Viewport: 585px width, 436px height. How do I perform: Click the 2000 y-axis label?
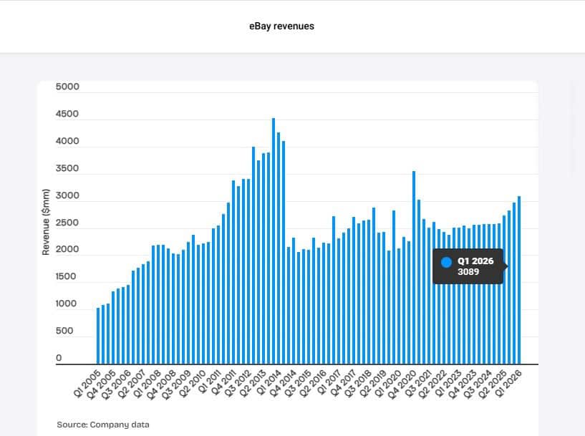click(67, 249)
